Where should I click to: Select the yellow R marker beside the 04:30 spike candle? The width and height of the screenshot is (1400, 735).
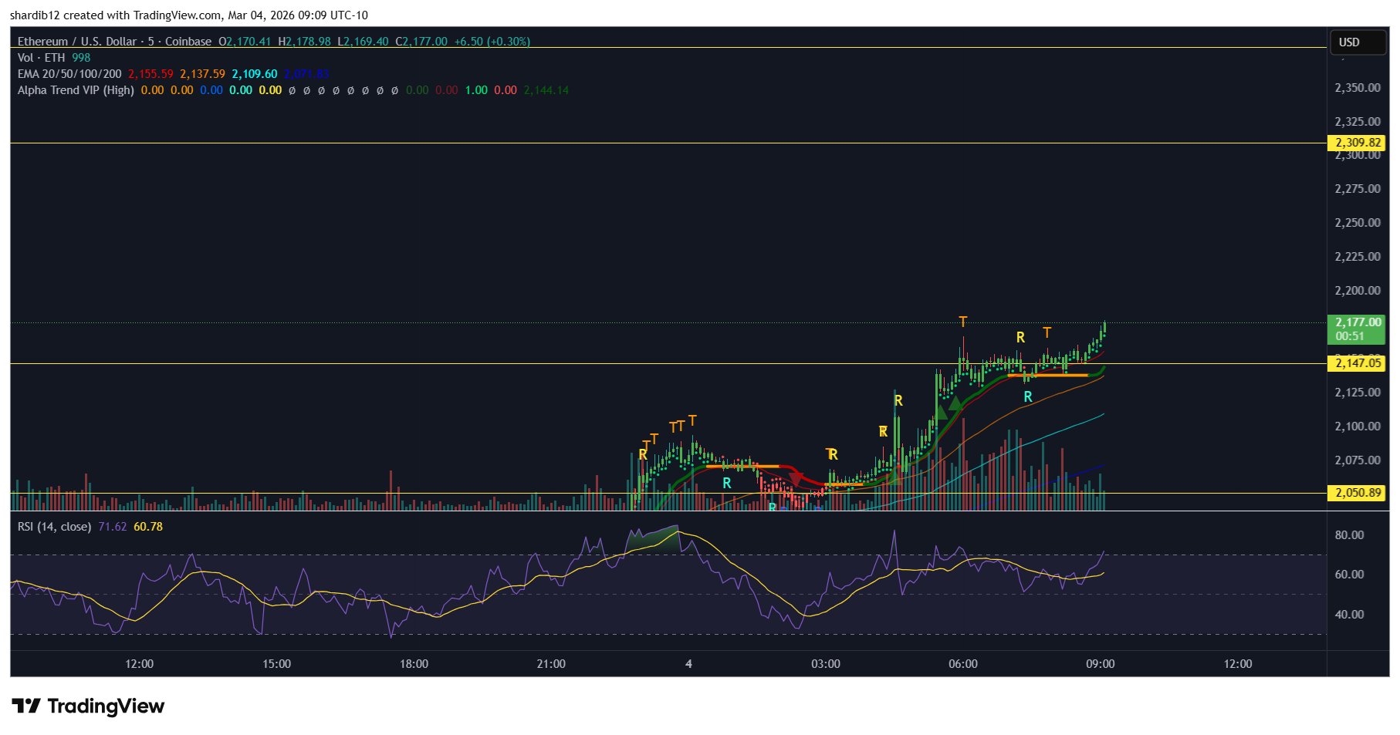pos(898,400)
